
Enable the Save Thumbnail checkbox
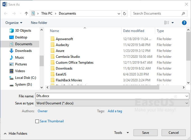pos(37,121)
